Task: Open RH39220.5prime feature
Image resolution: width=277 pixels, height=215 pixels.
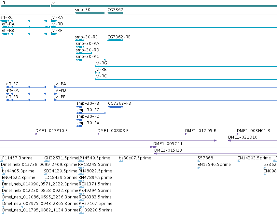Action: tap(82, 214)
